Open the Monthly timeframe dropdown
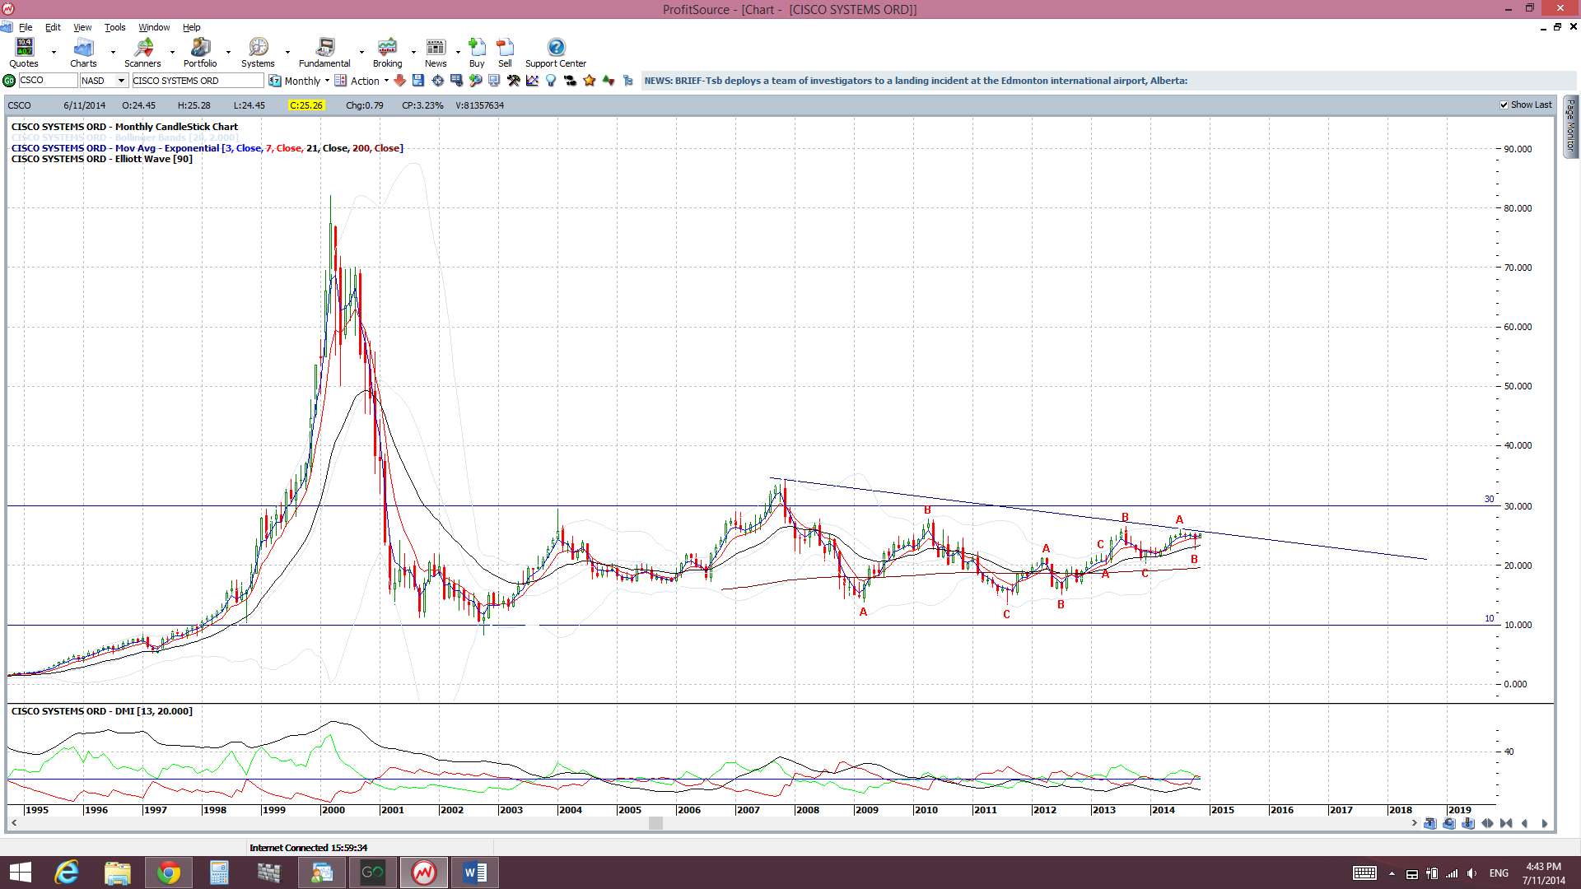This screenshot has height=889, width=1581. (x=299, y=81)
